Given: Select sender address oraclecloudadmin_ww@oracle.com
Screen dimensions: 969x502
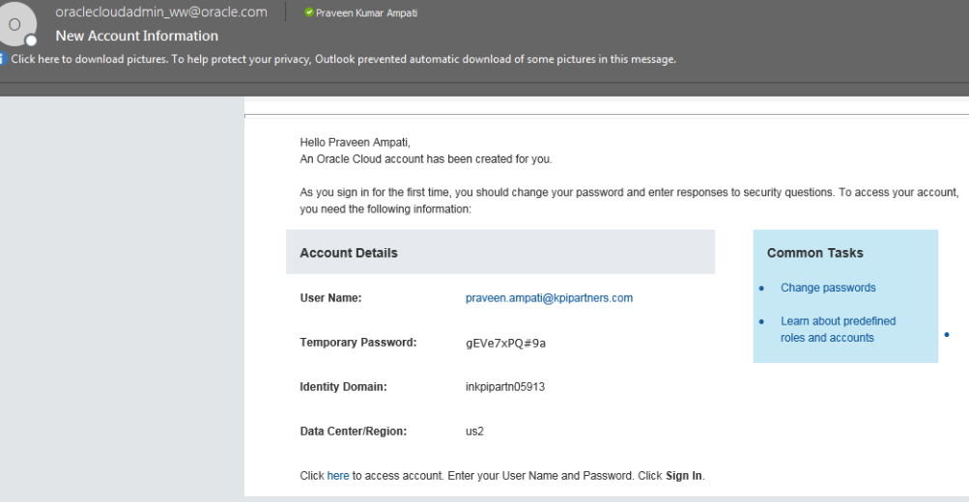Looking at the screenshot, I should click(x=160, y=12).
